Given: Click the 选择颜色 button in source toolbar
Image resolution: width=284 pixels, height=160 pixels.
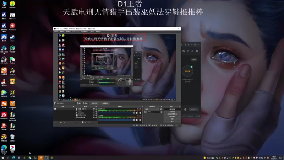Looking at the screenshot, I should tap(105, 103).
